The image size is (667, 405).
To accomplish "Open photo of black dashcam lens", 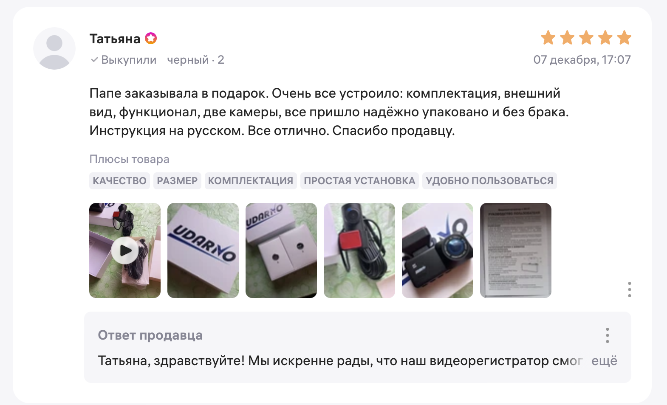I will point(438,250).
